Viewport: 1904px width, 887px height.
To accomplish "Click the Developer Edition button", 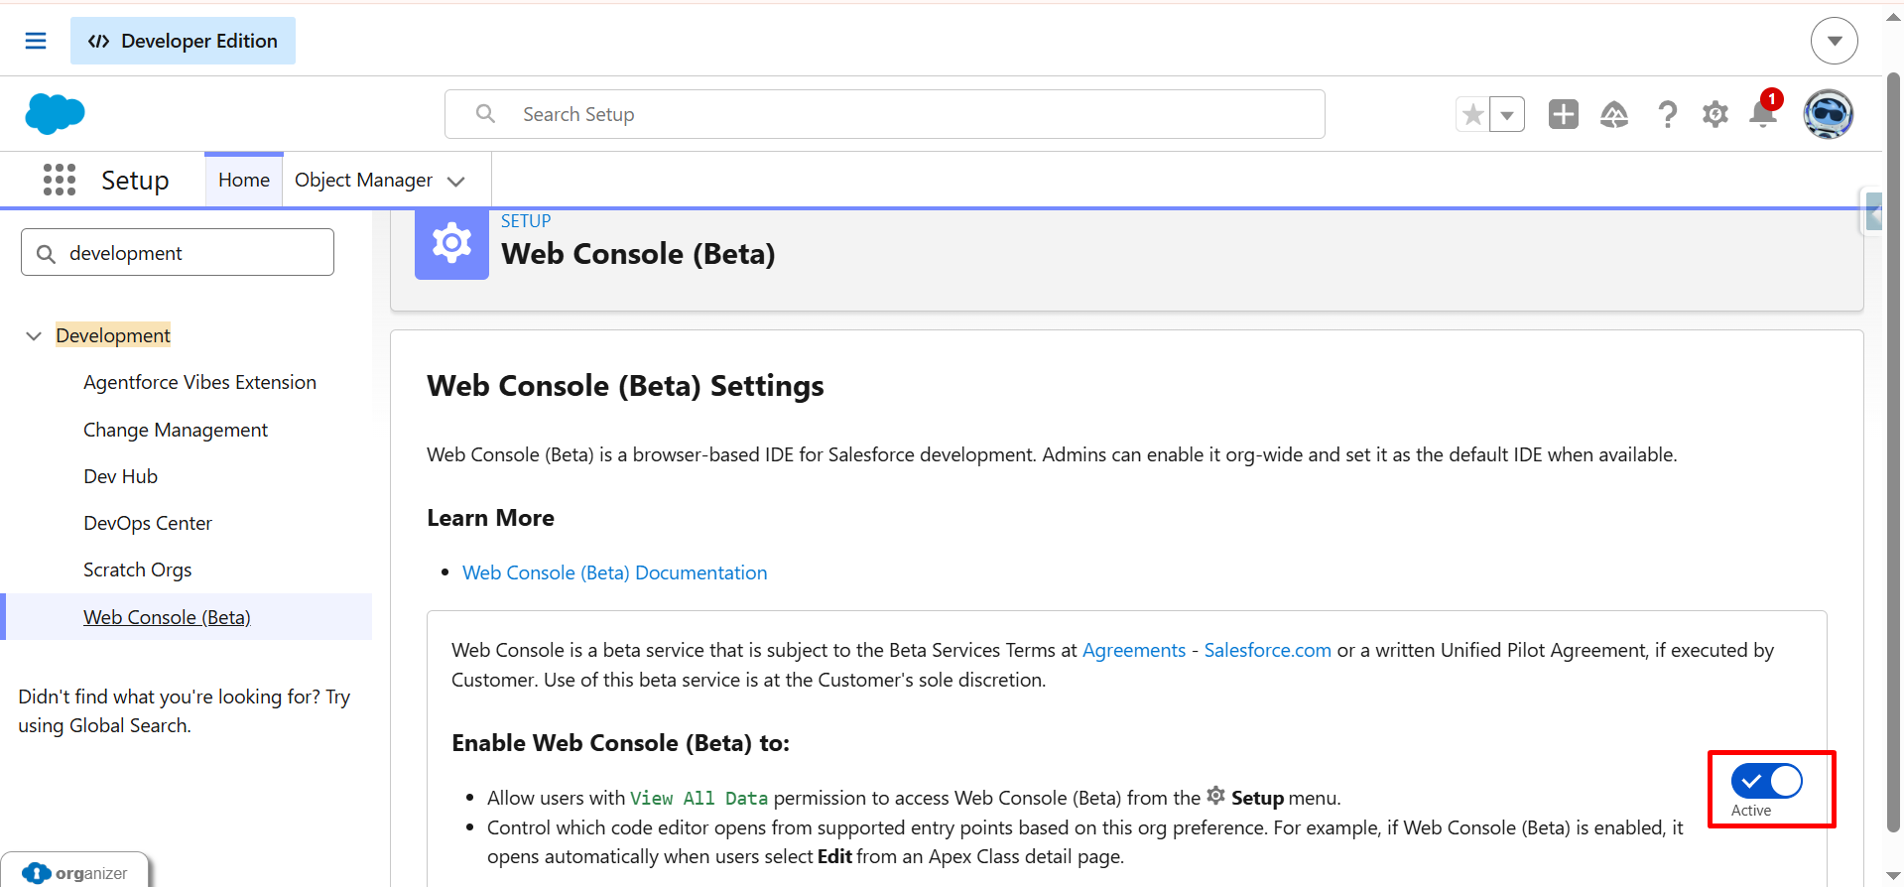I will point(183,41).
